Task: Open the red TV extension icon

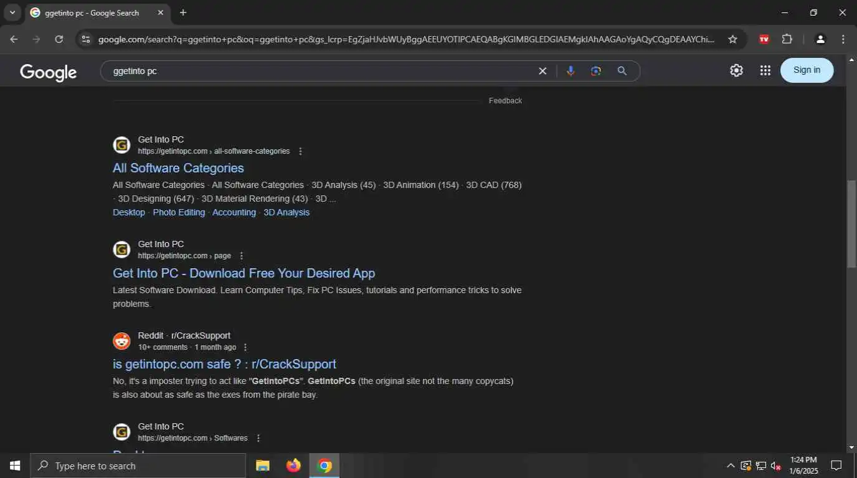Action: pyautogui.click(x=764, y=39)
